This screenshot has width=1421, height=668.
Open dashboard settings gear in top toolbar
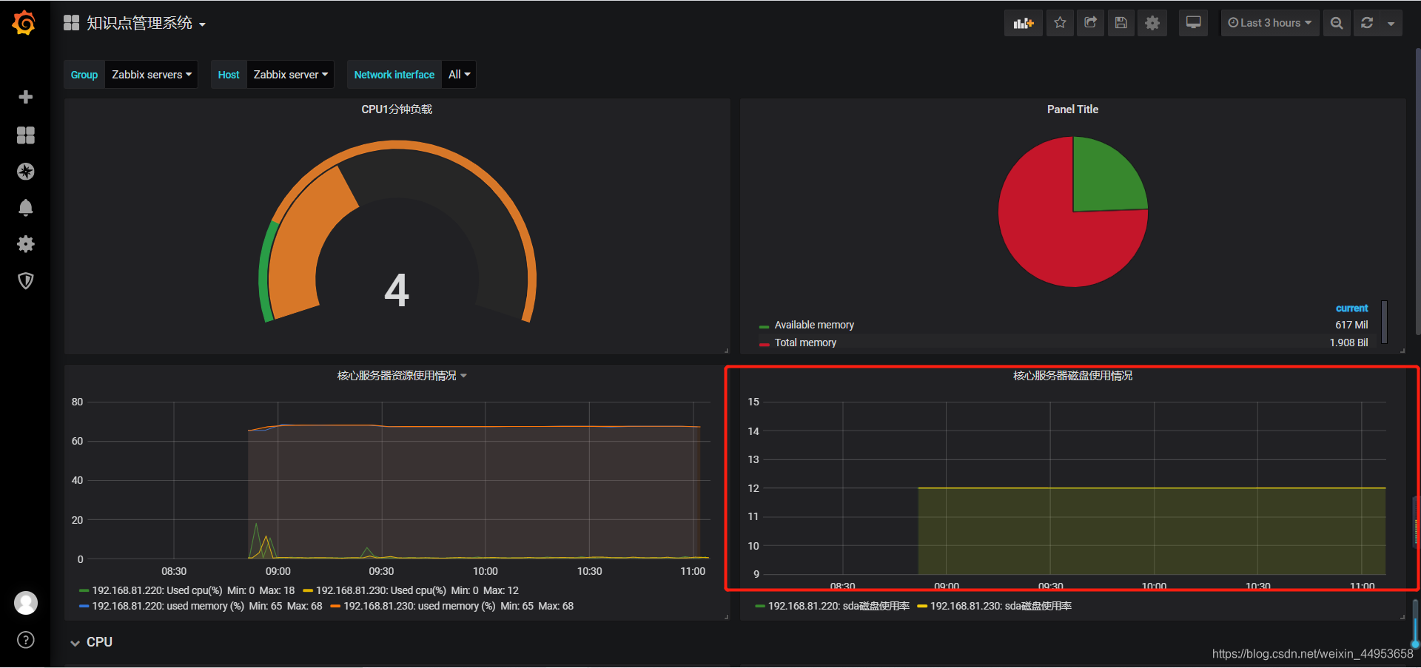[x=1152, y=23]
